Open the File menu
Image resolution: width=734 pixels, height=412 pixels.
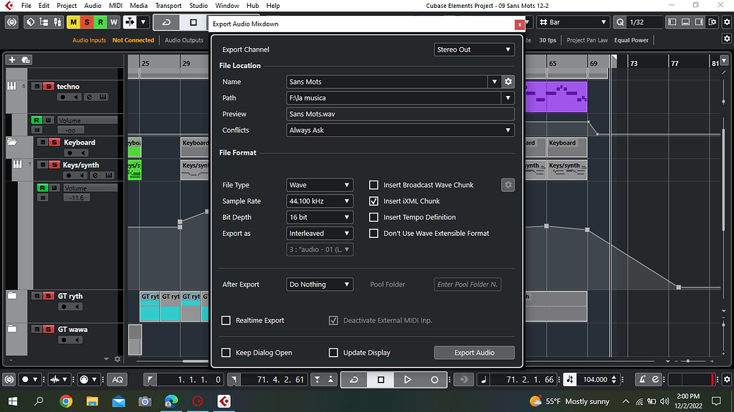tap(27, 6)
